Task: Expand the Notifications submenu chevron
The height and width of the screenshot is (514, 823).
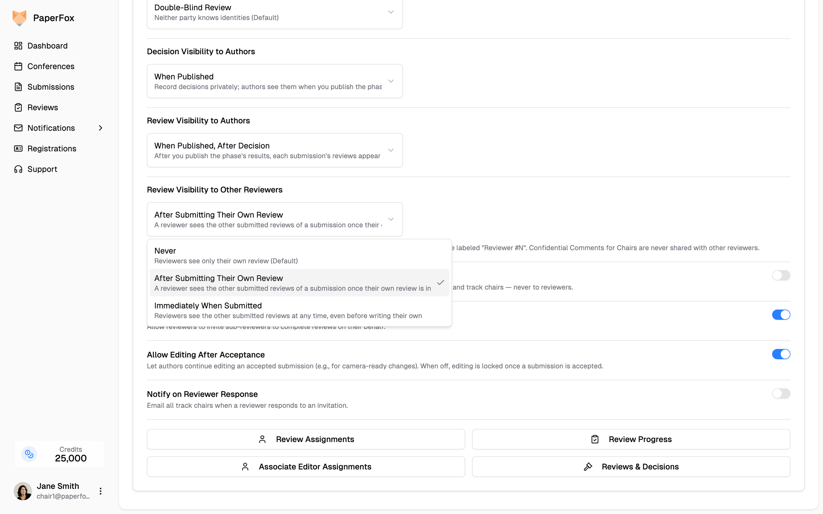Action: coord(100,128)
